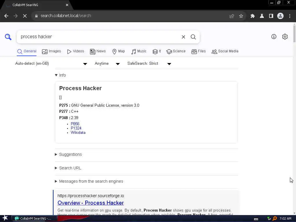Switch to Map category
Viewport: 296px width, 222px height.
tap(119, 51)
